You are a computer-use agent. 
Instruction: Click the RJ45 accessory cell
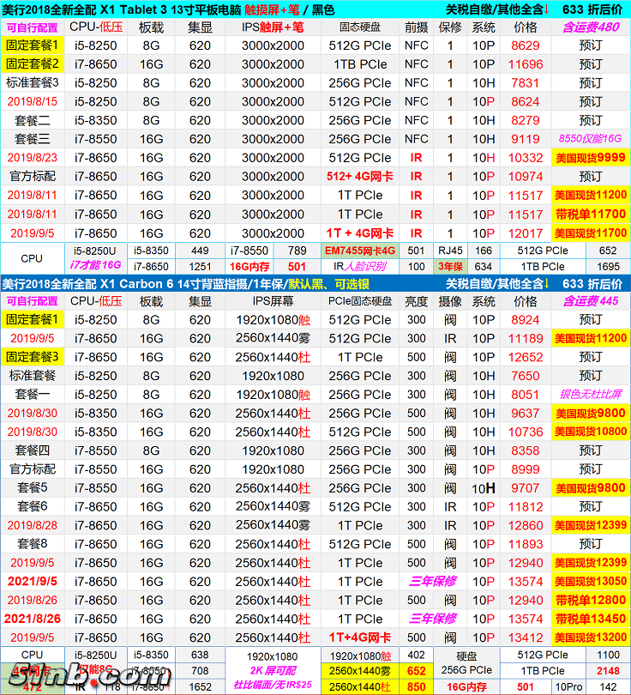click(x=449, y=251)
